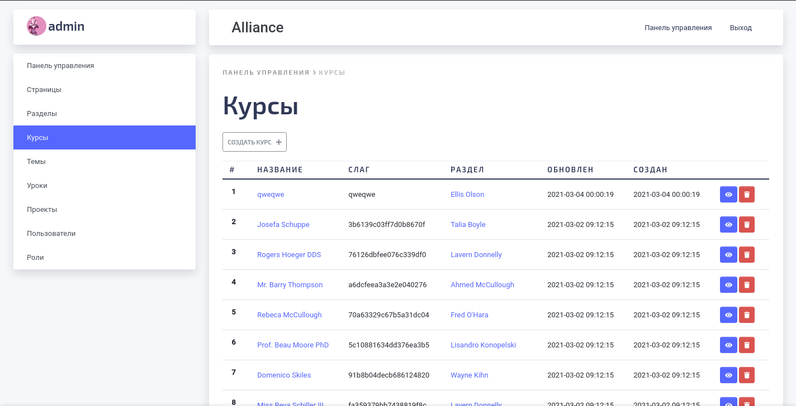The image size is (796, 406).
Task: Open the Темы sidebar menu item
Action: 36,161
